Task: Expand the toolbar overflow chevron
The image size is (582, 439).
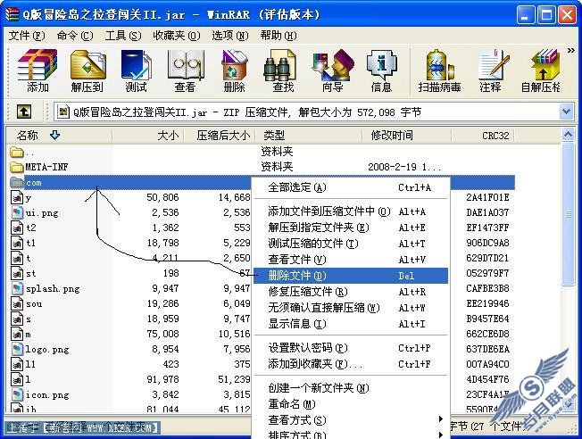Action: (x=571, y=51)
